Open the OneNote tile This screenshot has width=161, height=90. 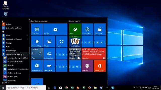(87, 66)
